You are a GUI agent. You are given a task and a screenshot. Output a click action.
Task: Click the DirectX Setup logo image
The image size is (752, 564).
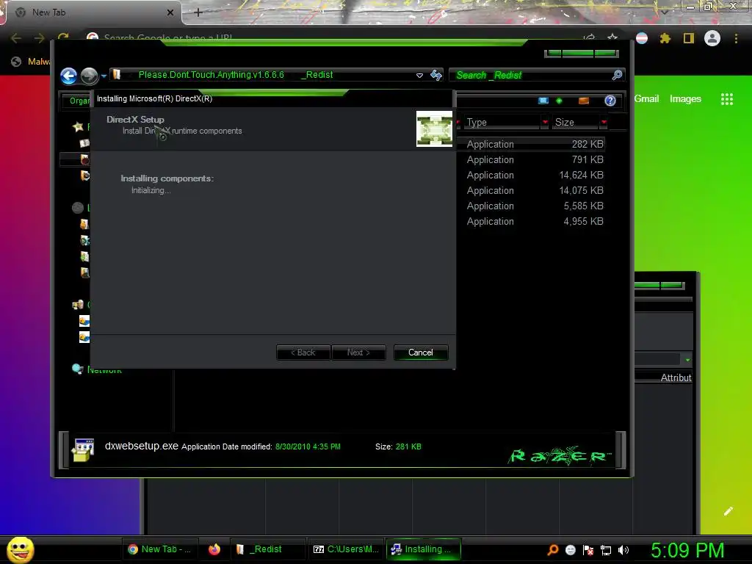coord(434,129)
